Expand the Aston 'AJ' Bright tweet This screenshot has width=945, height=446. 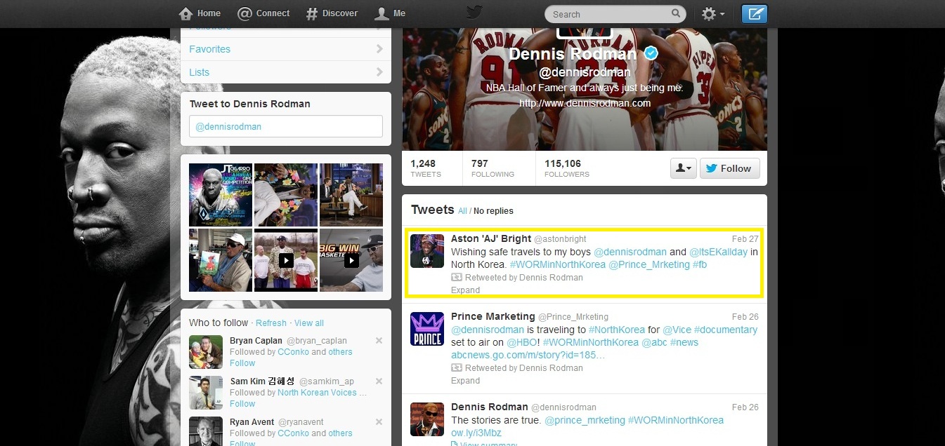pyautogui.click(x=465, y=290)
